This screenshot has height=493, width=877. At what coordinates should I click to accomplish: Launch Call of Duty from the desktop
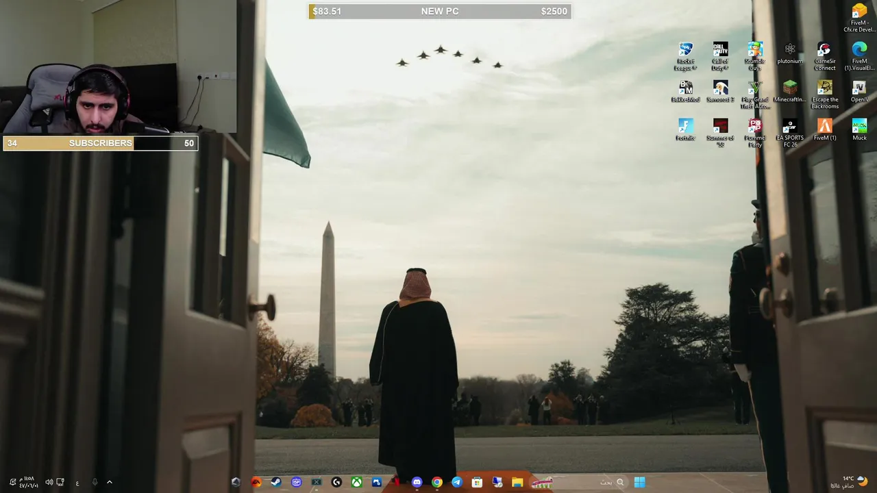(x=720, y=56)
